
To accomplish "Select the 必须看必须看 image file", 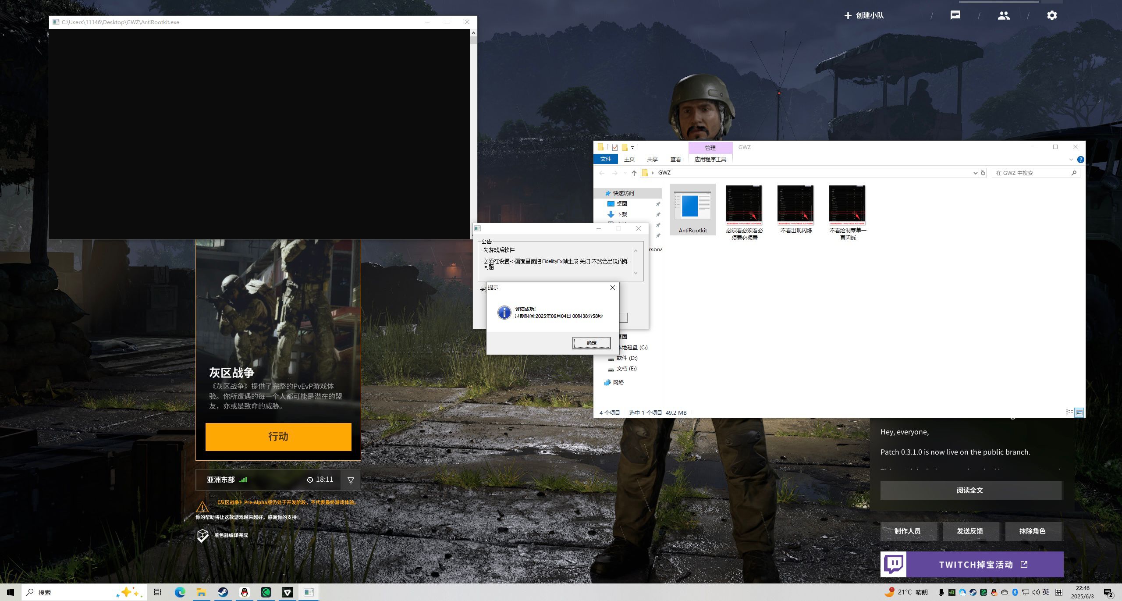I will [x=744, y=213].
